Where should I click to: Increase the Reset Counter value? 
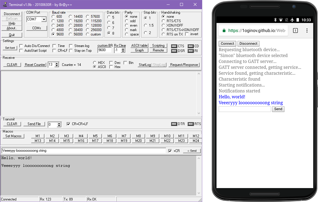(x=57, y=63)
